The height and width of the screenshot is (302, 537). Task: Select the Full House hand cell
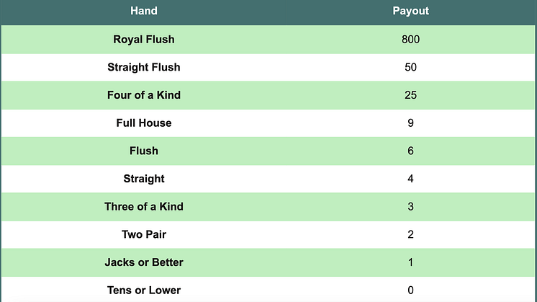click(x=144, y=123)
